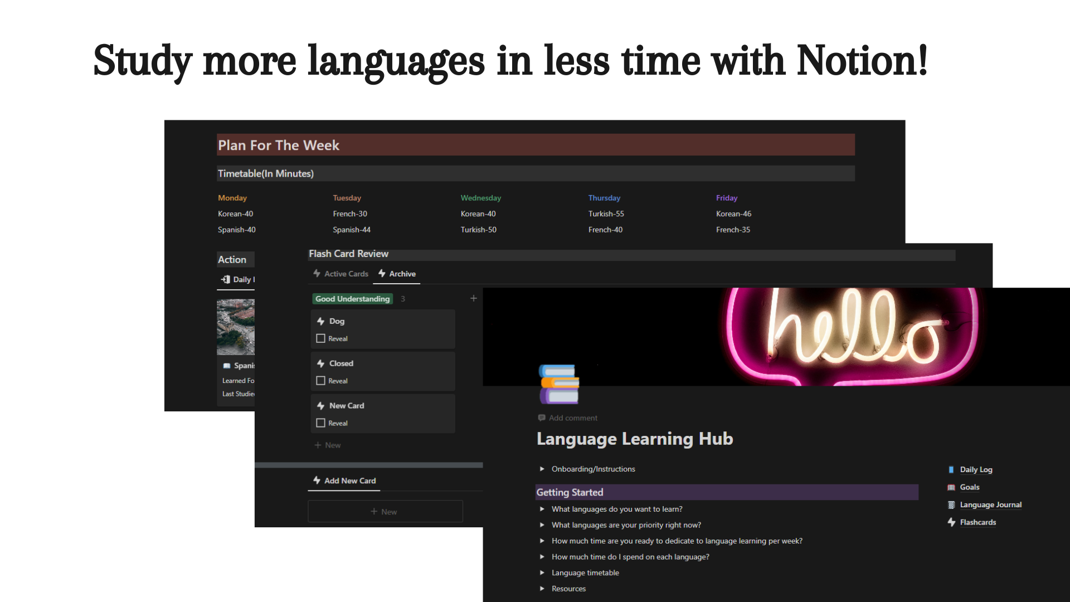Click the lightning icon on Closed card
Image resolution: width=1070 pixels, height=602 pixels.
[320, 363]
